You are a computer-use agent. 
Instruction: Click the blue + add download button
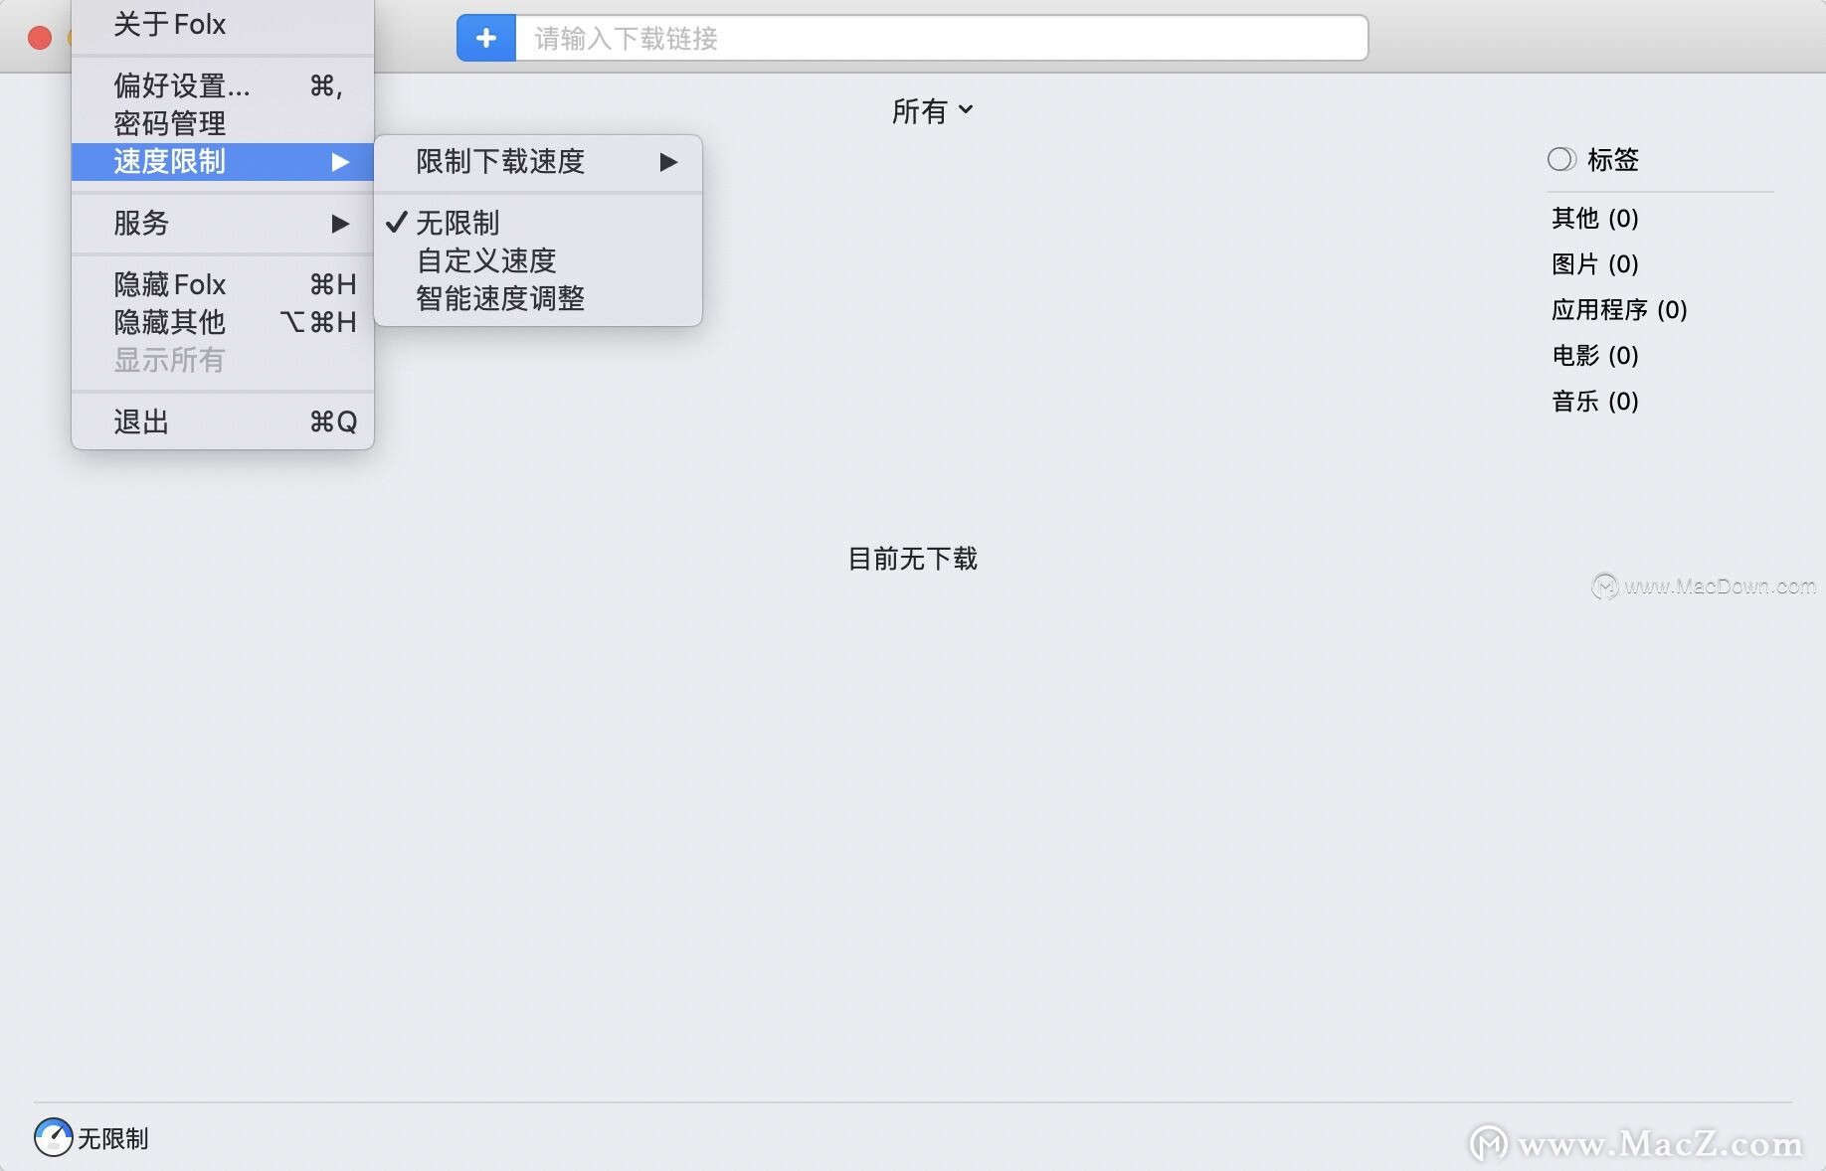click(x=485, y=37)
